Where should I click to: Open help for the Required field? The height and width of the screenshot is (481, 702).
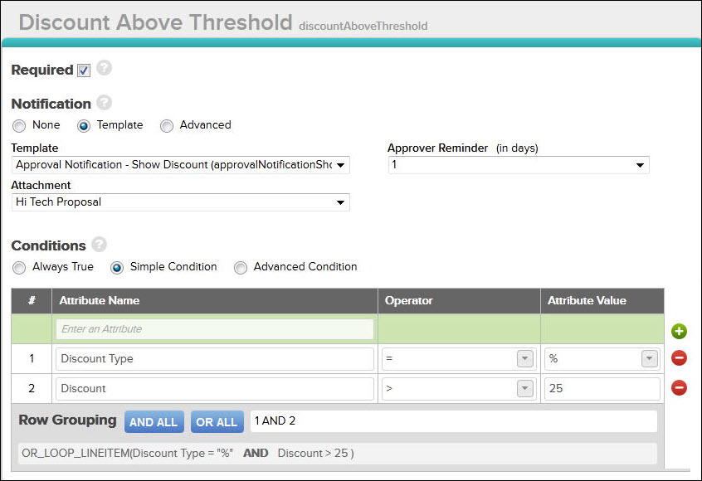pyautogui.click(x=104, y=70)
